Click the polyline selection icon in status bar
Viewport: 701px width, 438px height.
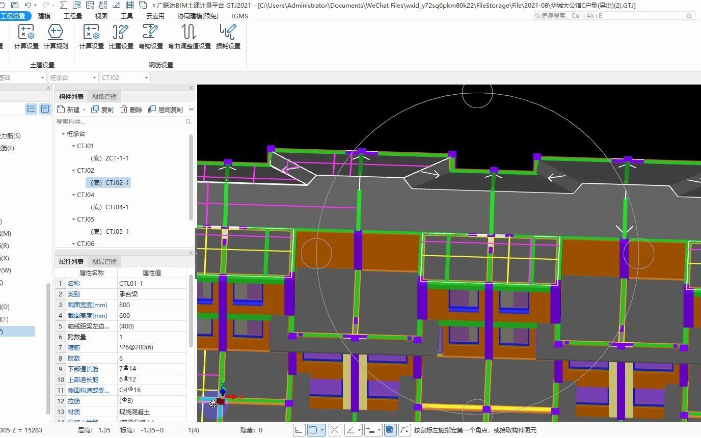405,430
